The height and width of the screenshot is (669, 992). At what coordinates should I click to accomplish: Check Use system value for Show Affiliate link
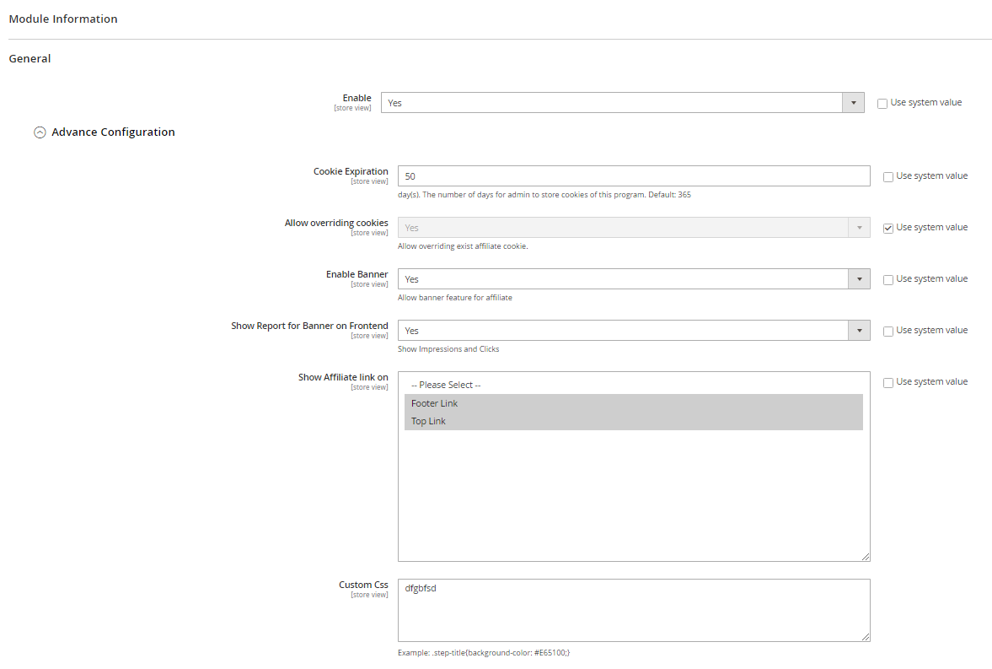(x=888, y=383)
